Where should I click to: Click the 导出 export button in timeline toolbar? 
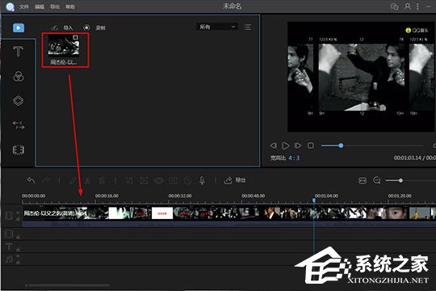pos(235,180)
